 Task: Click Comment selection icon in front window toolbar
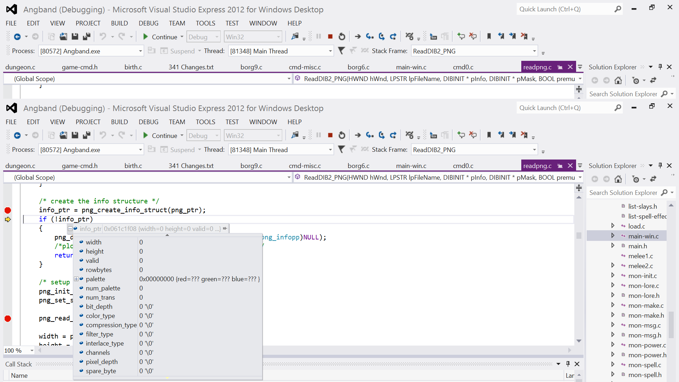[461, 135]
